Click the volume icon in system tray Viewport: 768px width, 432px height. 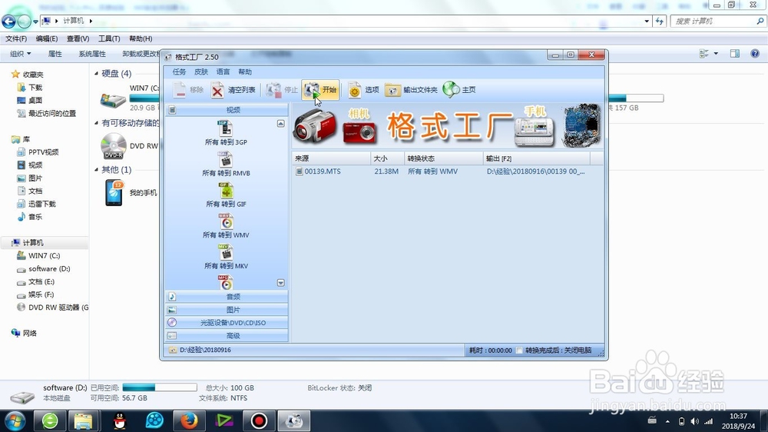pyautogui.click(x=694, y=421)
